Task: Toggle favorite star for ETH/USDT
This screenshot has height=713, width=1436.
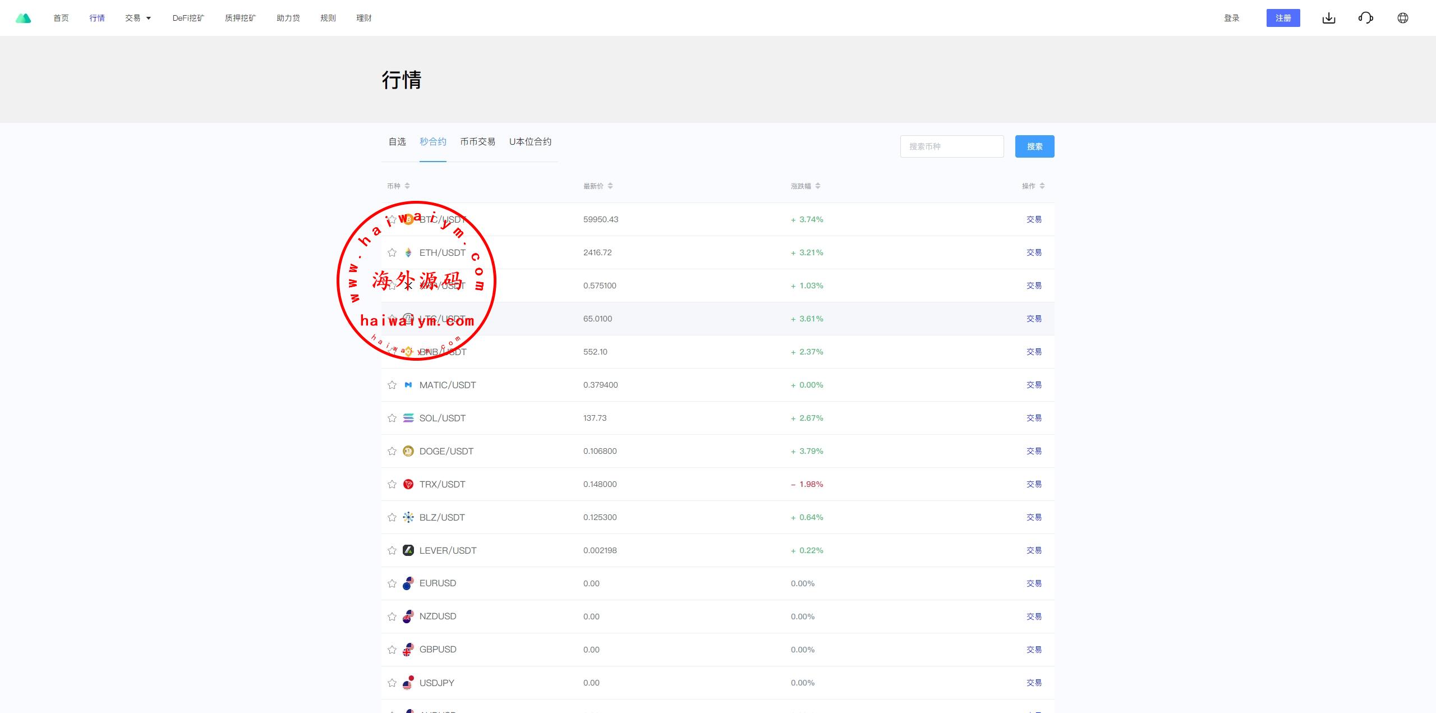Action: coord(392,252)
